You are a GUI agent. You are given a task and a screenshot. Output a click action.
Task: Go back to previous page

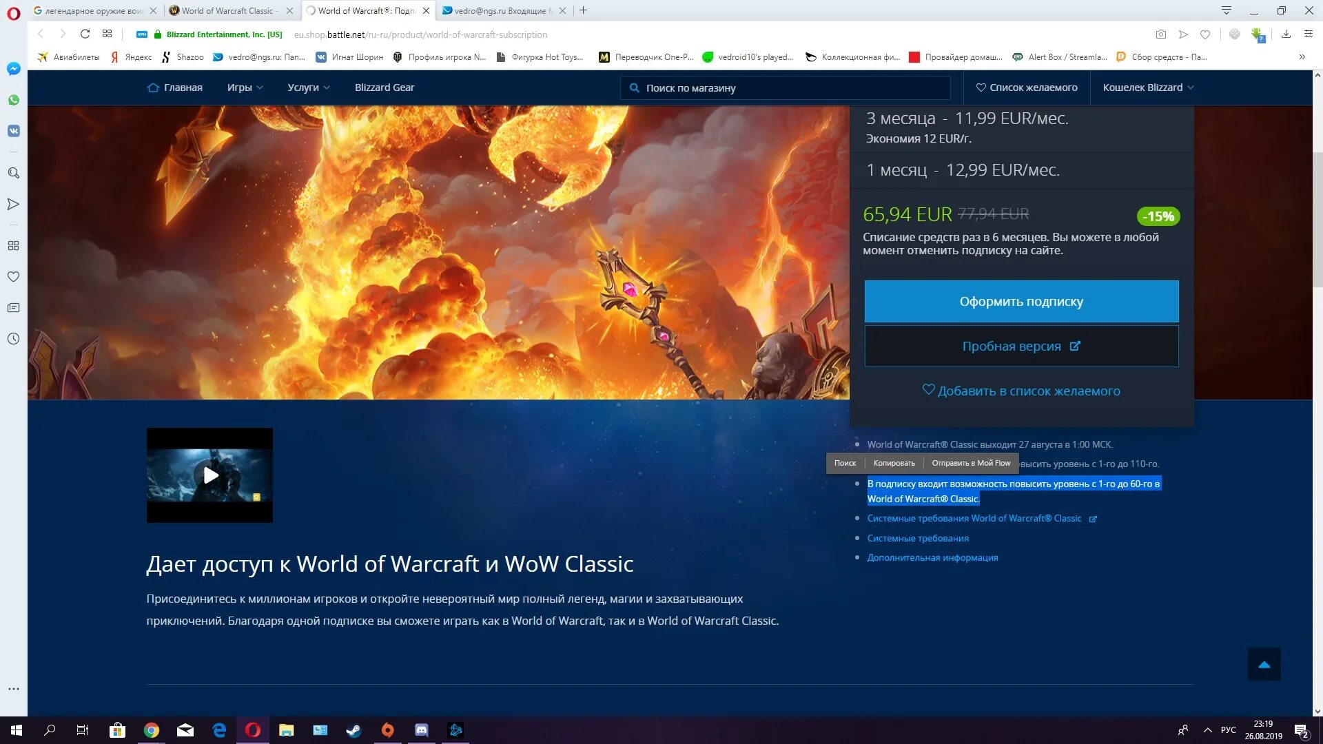pyautogui.click(x=41, y=34)
